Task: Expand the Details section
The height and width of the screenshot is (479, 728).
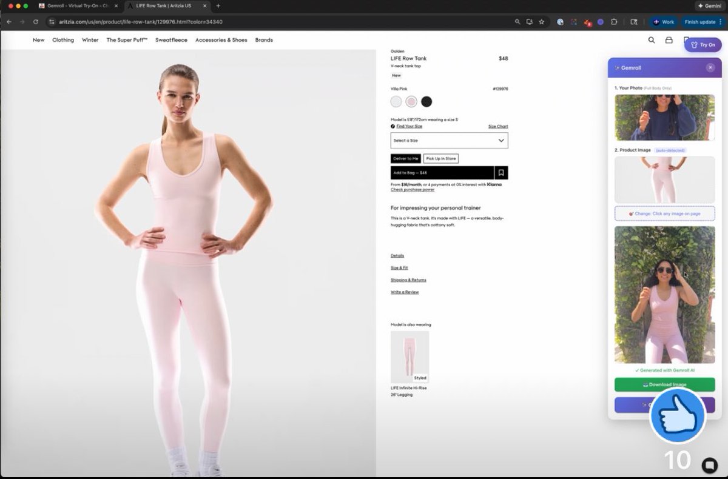Action: tap(397, 256)
